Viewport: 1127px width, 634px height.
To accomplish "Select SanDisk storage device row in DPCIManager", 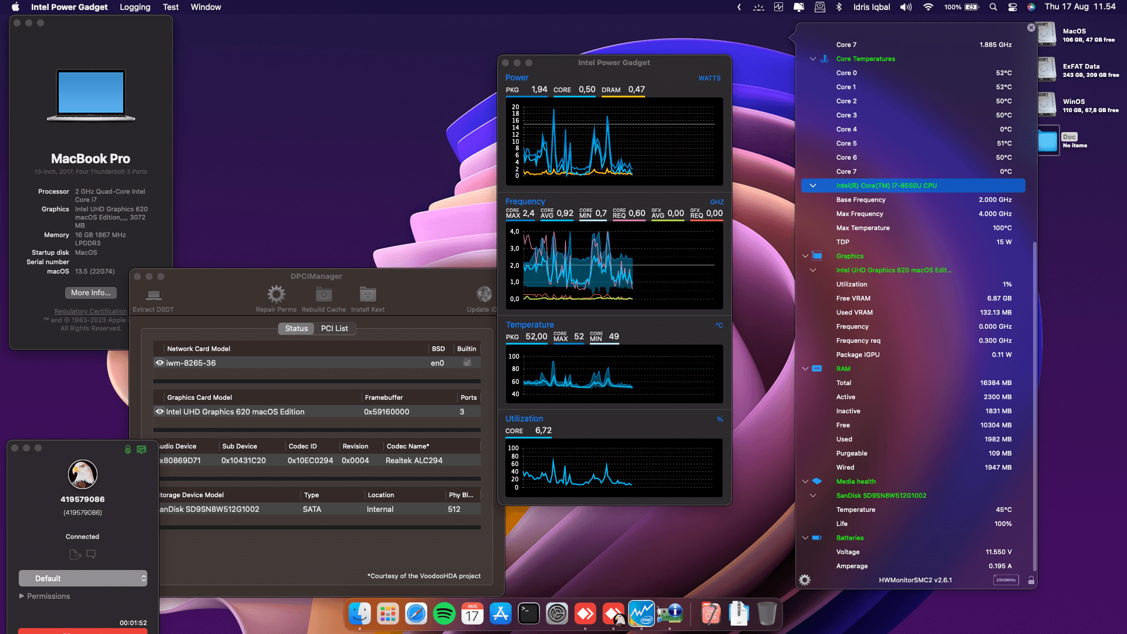I will pyautogui.click(x=320, y=509).
